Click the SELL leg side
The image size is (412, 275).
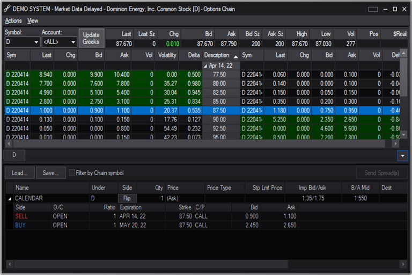(21, 216)
